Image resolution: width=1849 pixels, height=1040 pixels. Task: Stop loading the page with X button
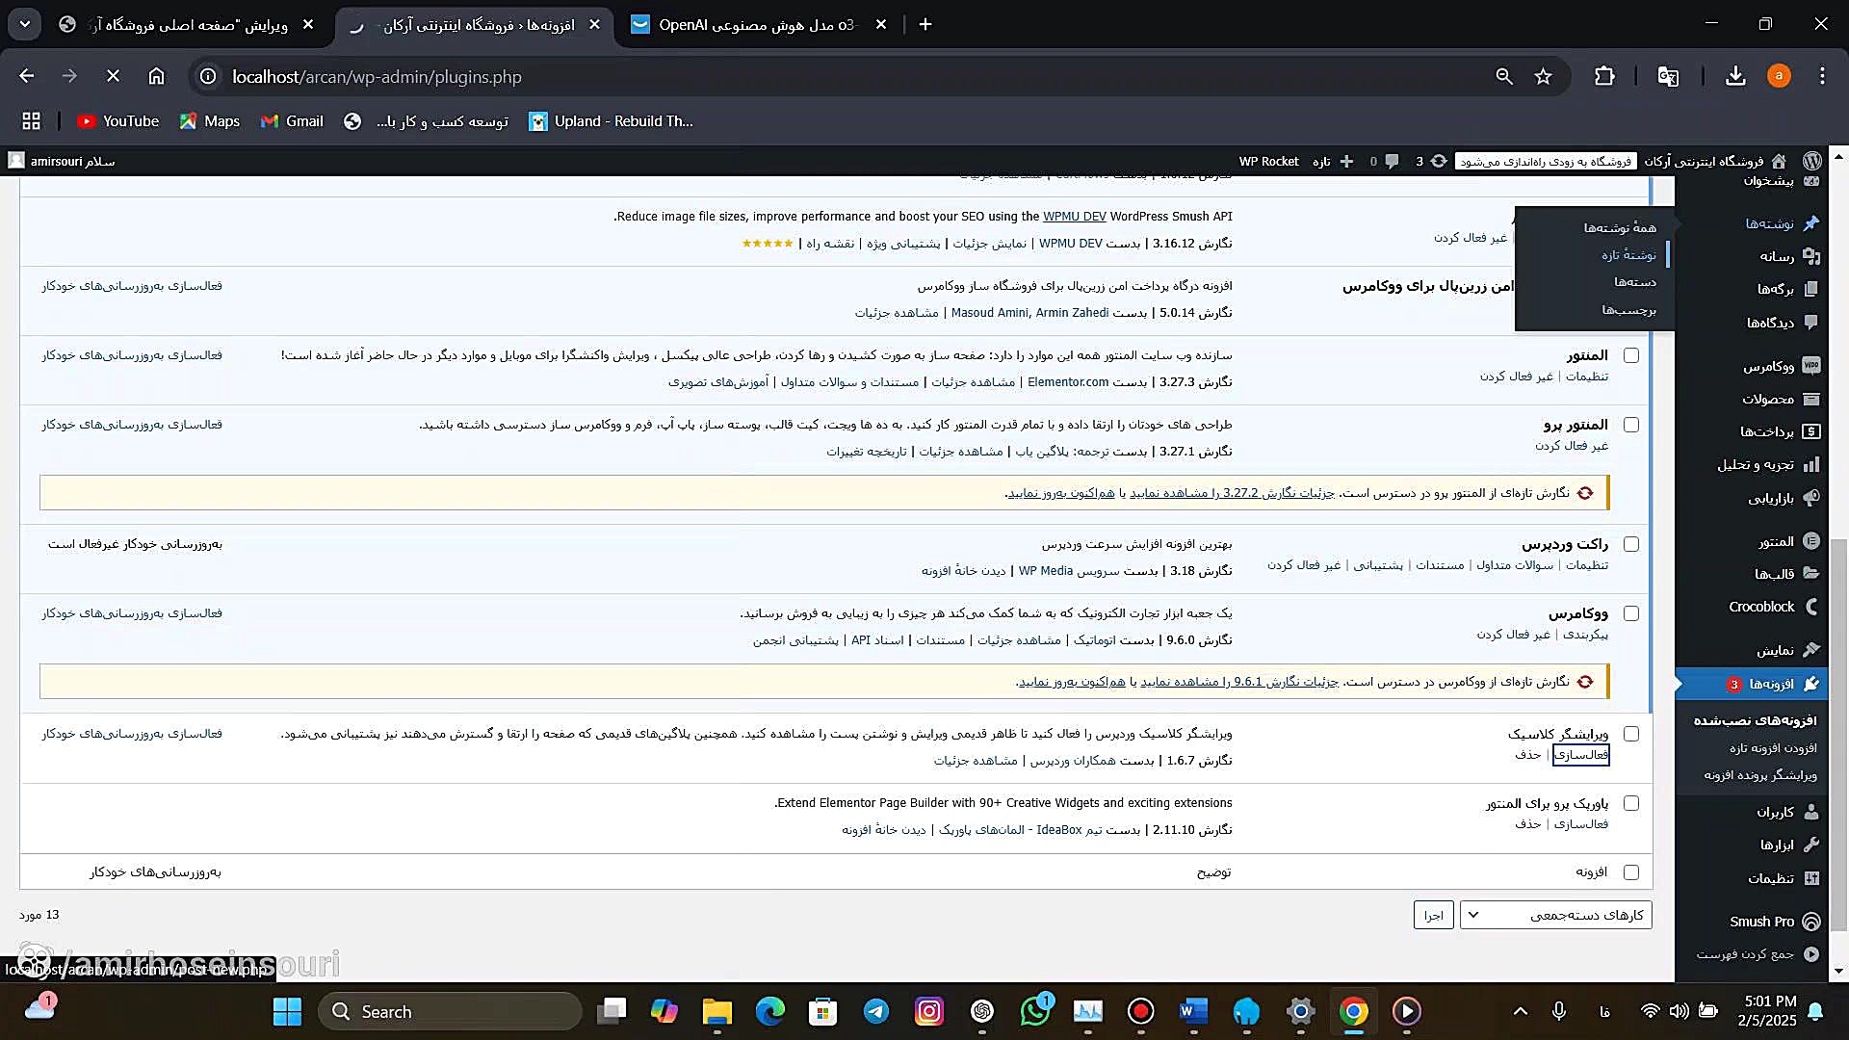click(x=113, y=76)
